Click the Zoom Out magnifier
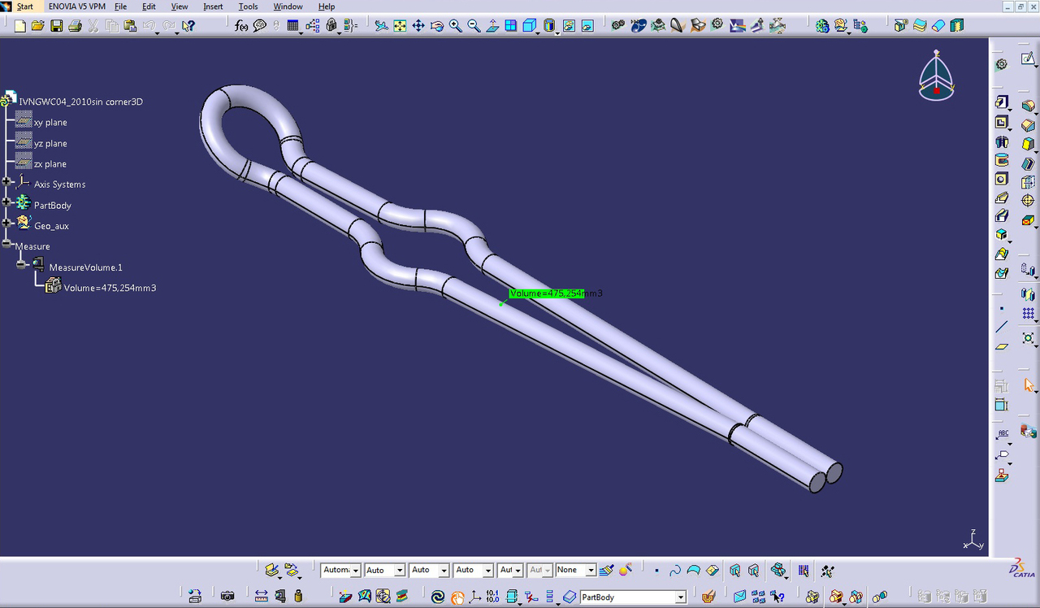Viewport: 1040px width, 608px height. coord(474,26)
